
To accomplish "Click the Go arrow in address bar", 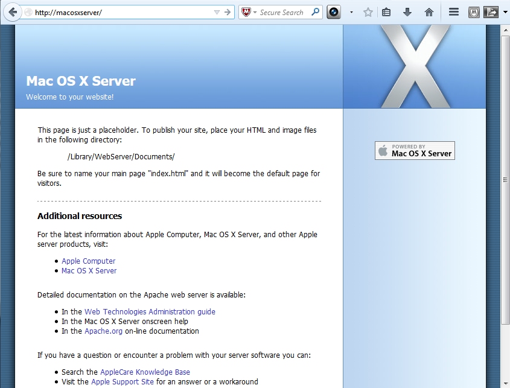I will pos(228,12).
